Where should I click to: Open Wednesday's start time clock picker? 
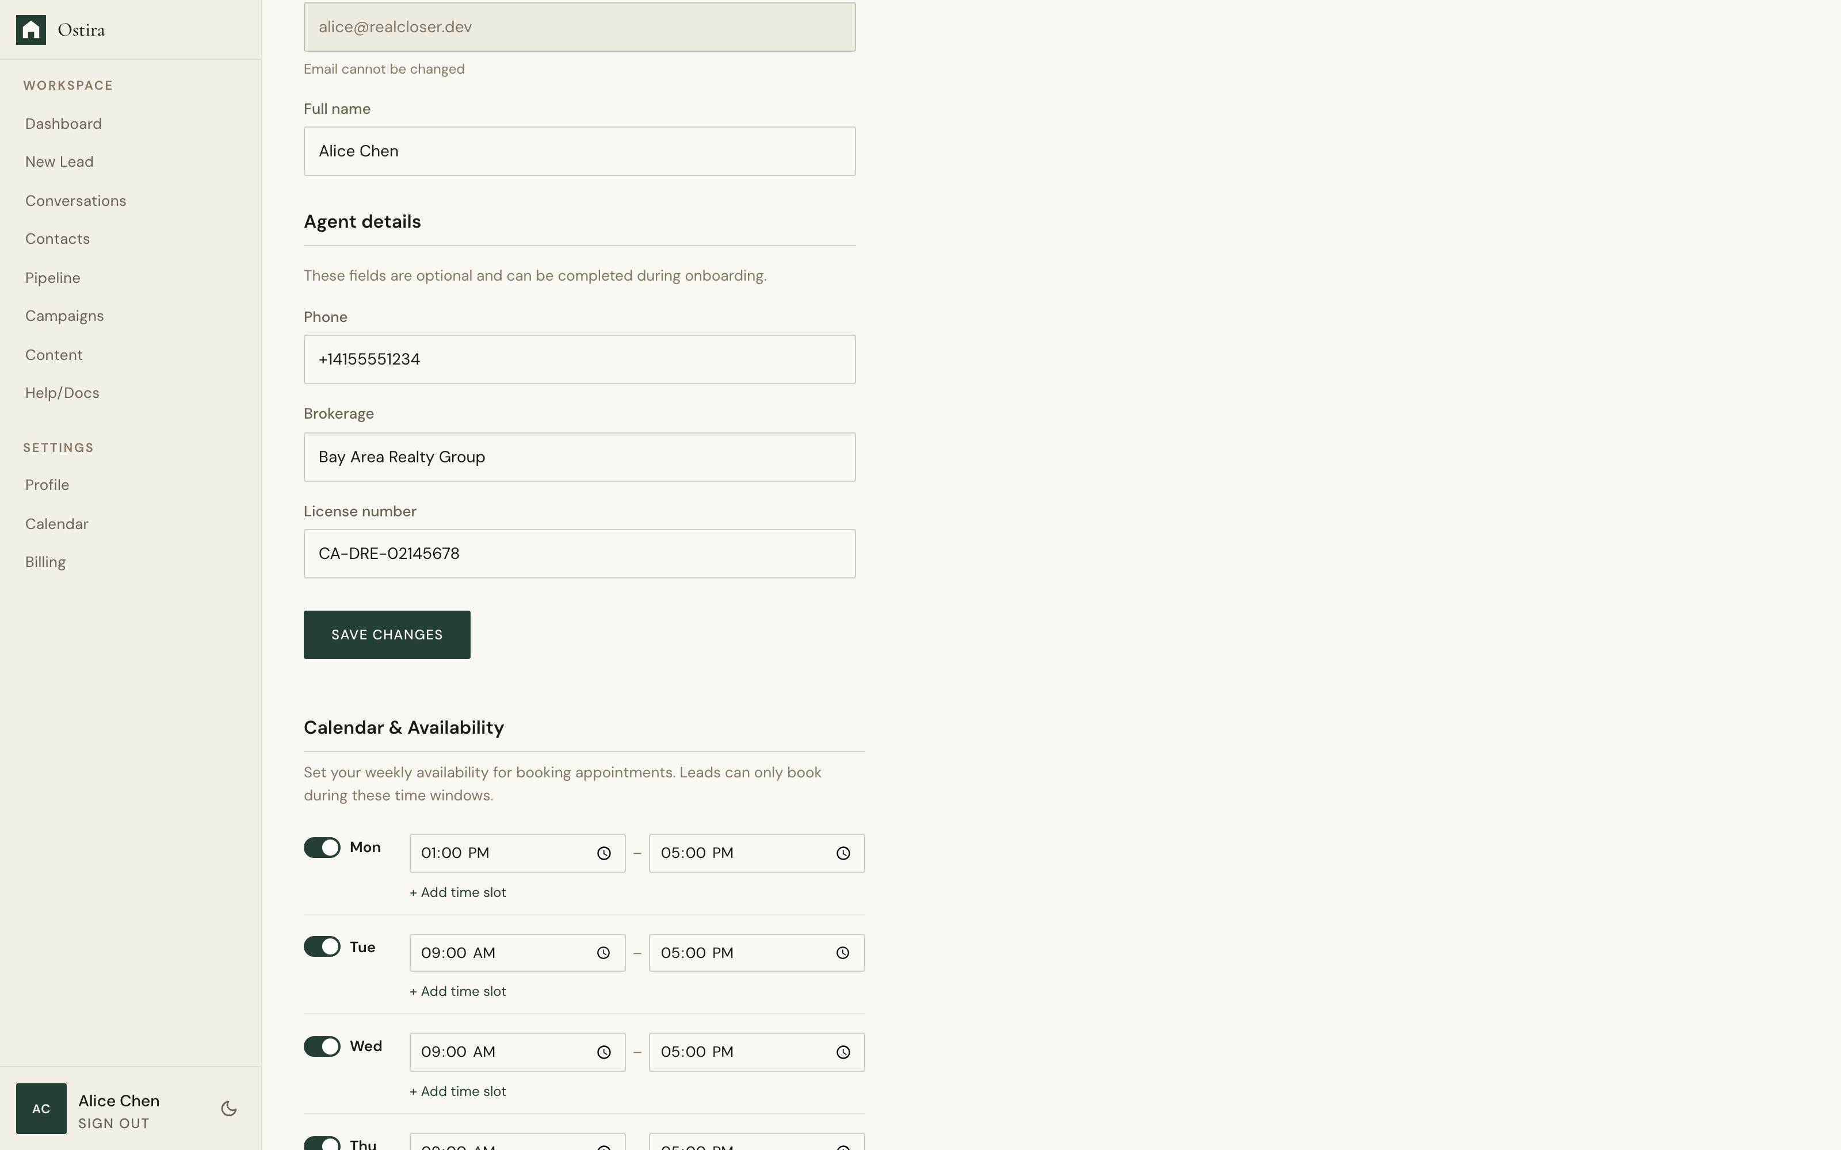[x=604, y=1052]
